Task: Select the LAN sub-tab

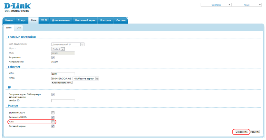Action: (19, 28)
